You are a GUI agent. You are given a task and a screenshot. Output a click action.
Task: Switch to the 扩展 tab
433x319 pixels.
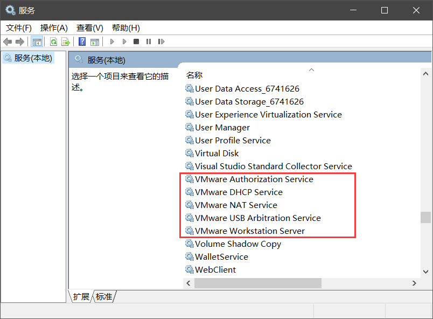tap(81, 296)
